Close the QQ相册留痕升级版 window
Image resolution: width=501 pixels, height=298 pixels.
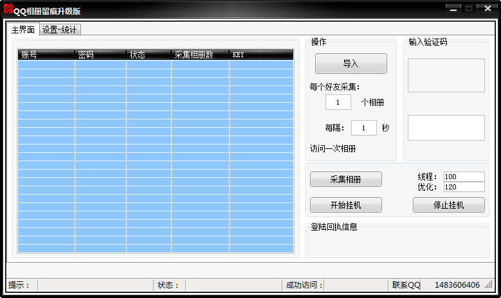[487, 8]
